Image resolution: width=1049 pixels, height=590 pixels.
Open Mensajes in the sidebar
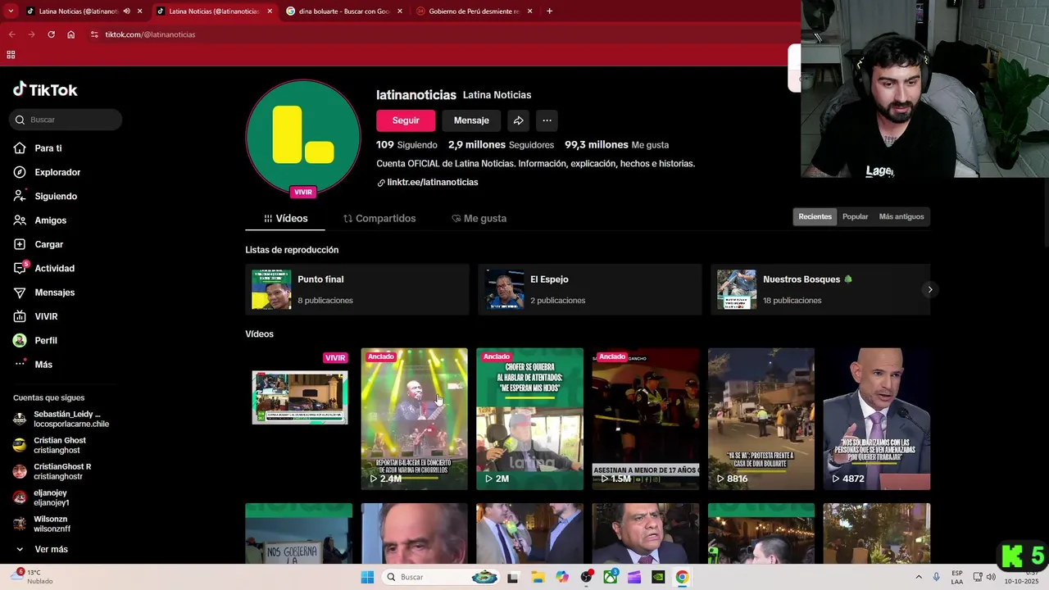(44, 293)
